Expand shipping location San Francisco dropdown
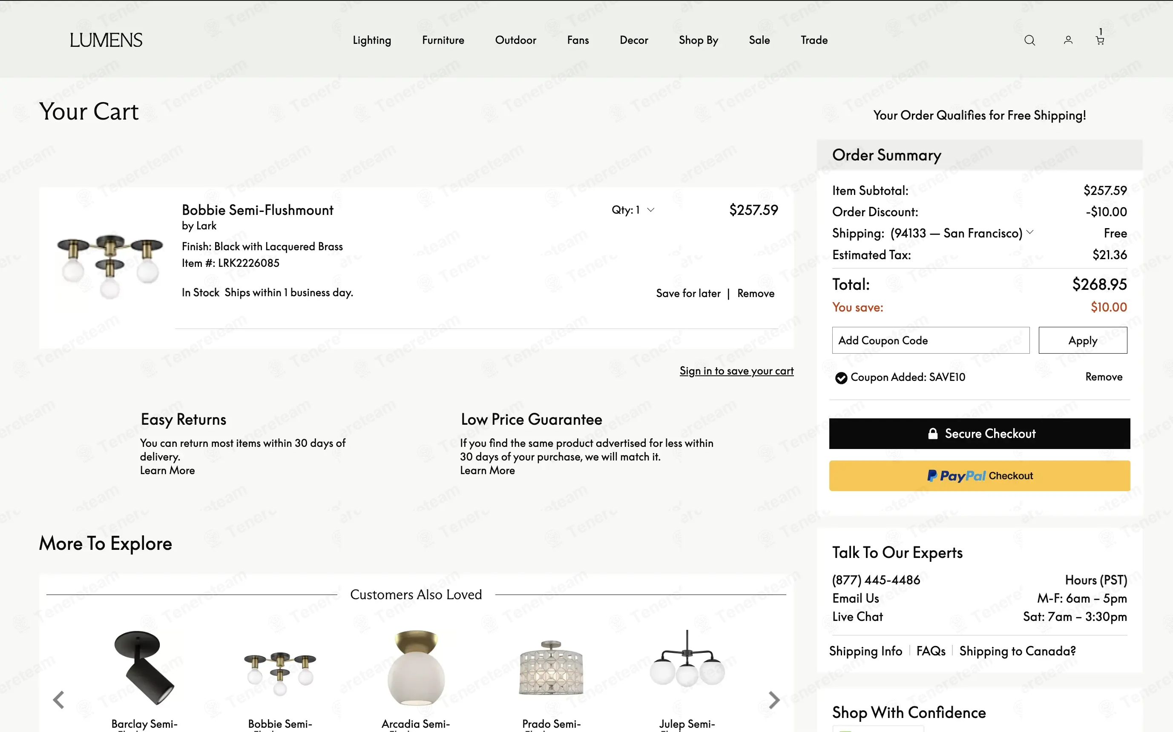The image size is (1173, 732). (1030, 232)
